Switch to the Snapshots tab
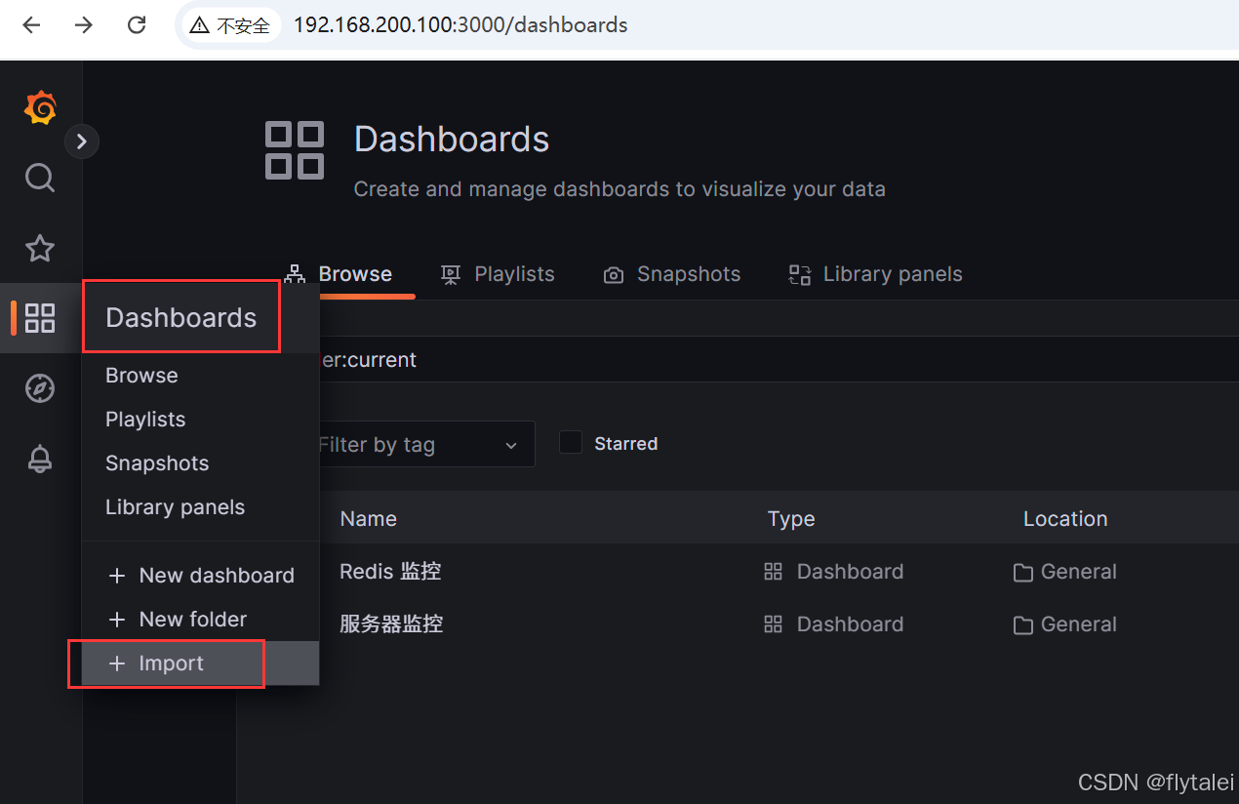The width and height of the screenshot is (1239, 804). [672, 274]
